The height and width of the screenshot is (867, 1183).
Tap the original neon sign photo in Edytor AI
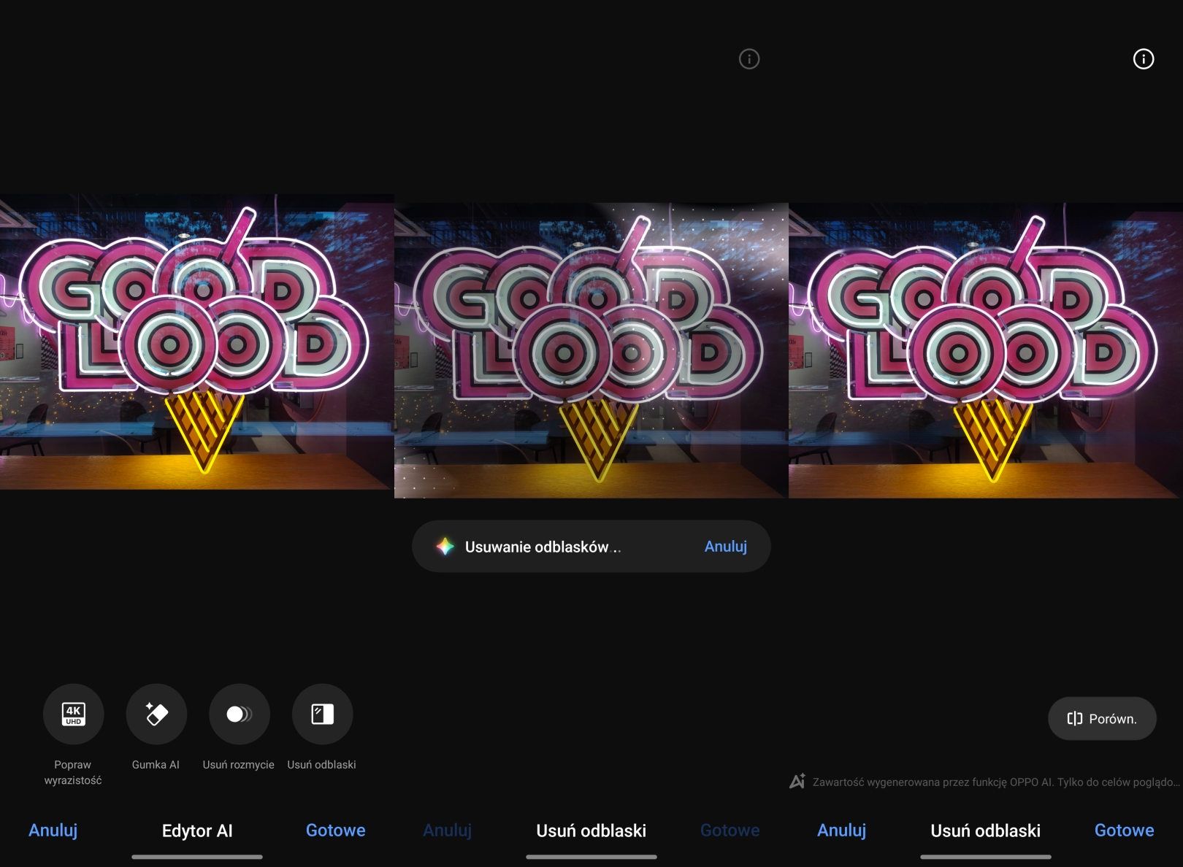[x=197, y=342]
